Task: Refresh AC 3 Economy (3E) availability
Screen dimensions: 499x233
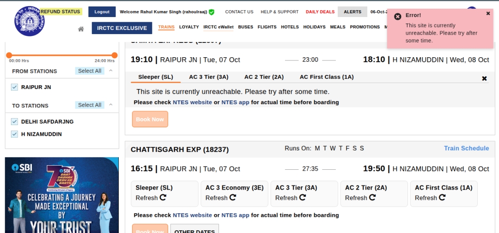Action: click(232, 197)
